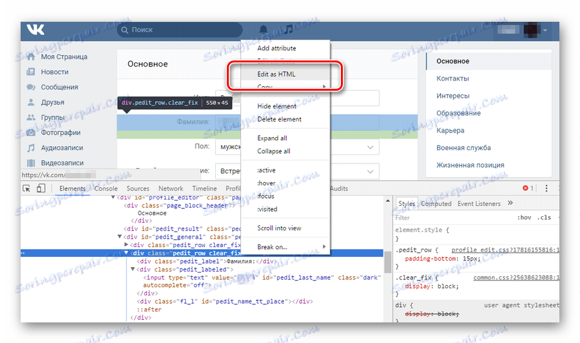
Task: Activate the DevTools element inspector icon
Action: [26, 189]
